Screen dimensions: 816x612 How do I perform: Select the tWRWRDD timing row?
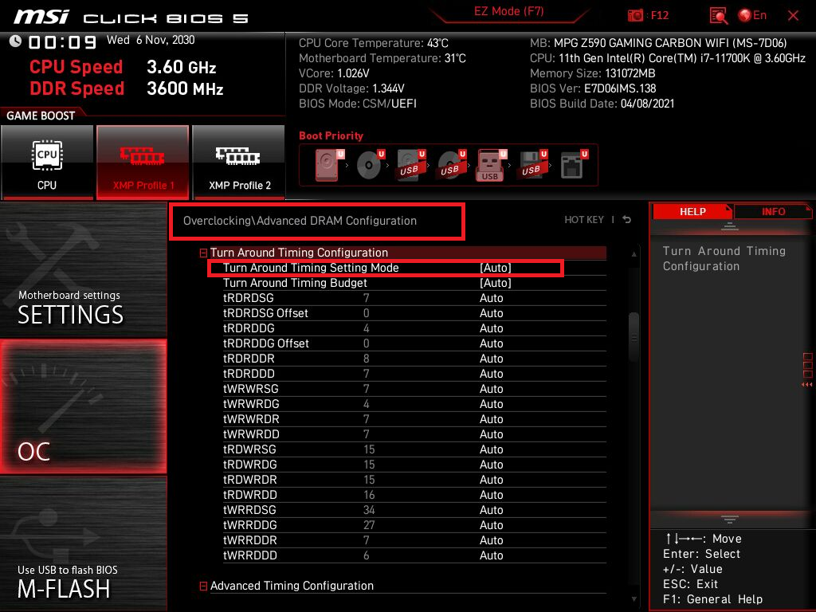(414, 434)
